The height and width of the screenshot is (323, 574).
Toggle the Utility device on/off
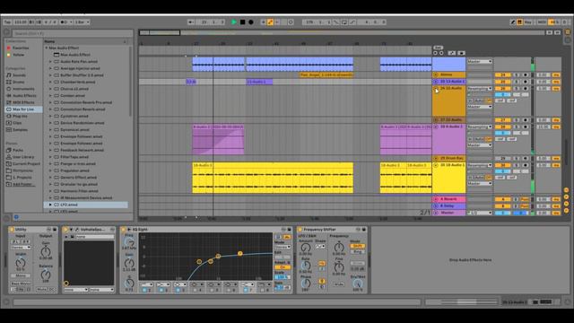pos(12,230)
